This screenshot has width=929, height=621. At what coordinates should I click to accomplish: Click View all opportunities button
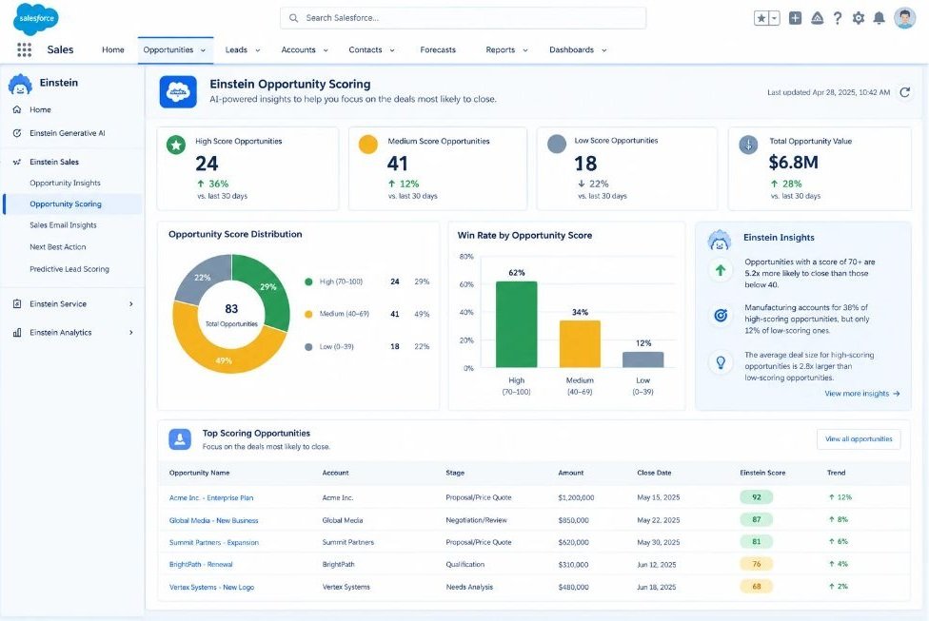click(x=859, y=439)
